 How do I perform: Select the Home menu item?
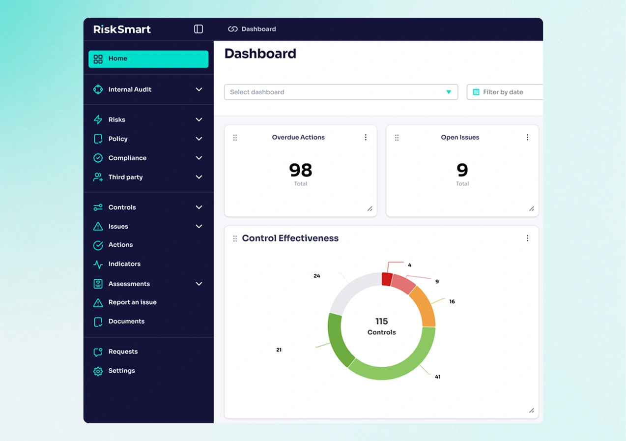(x=118, y=59)
